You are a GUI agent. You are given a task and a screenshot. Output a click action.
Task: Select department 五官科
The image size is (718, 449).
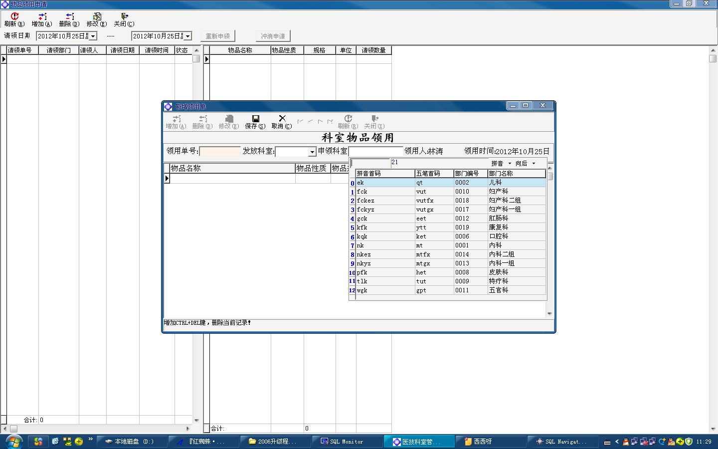[x=451, y=290]
